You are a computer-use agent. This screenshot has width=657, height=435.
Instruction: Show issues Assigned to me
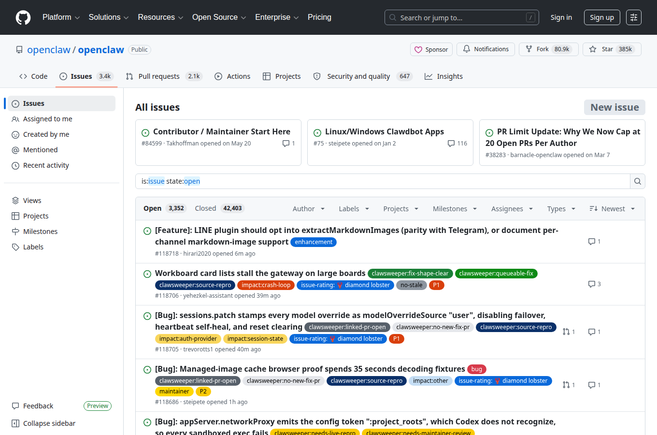tap(61, 119)
